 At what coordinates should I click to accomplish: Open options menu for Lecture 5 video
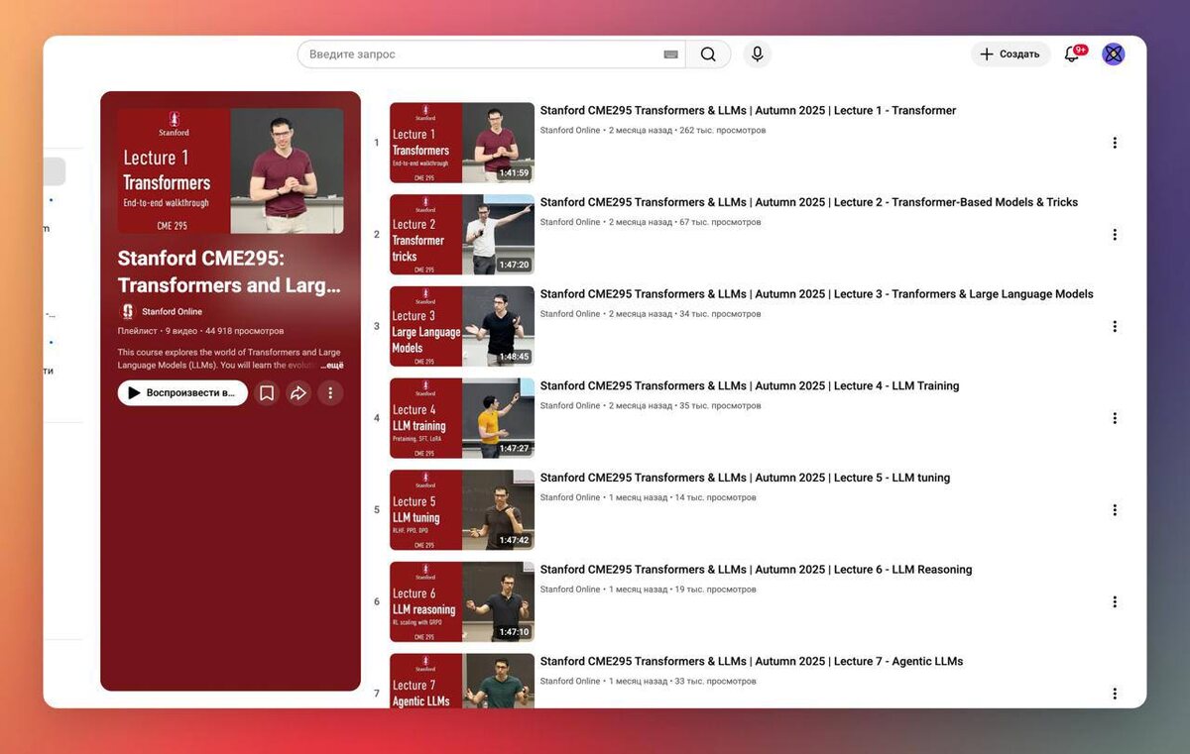[1115, 510]
